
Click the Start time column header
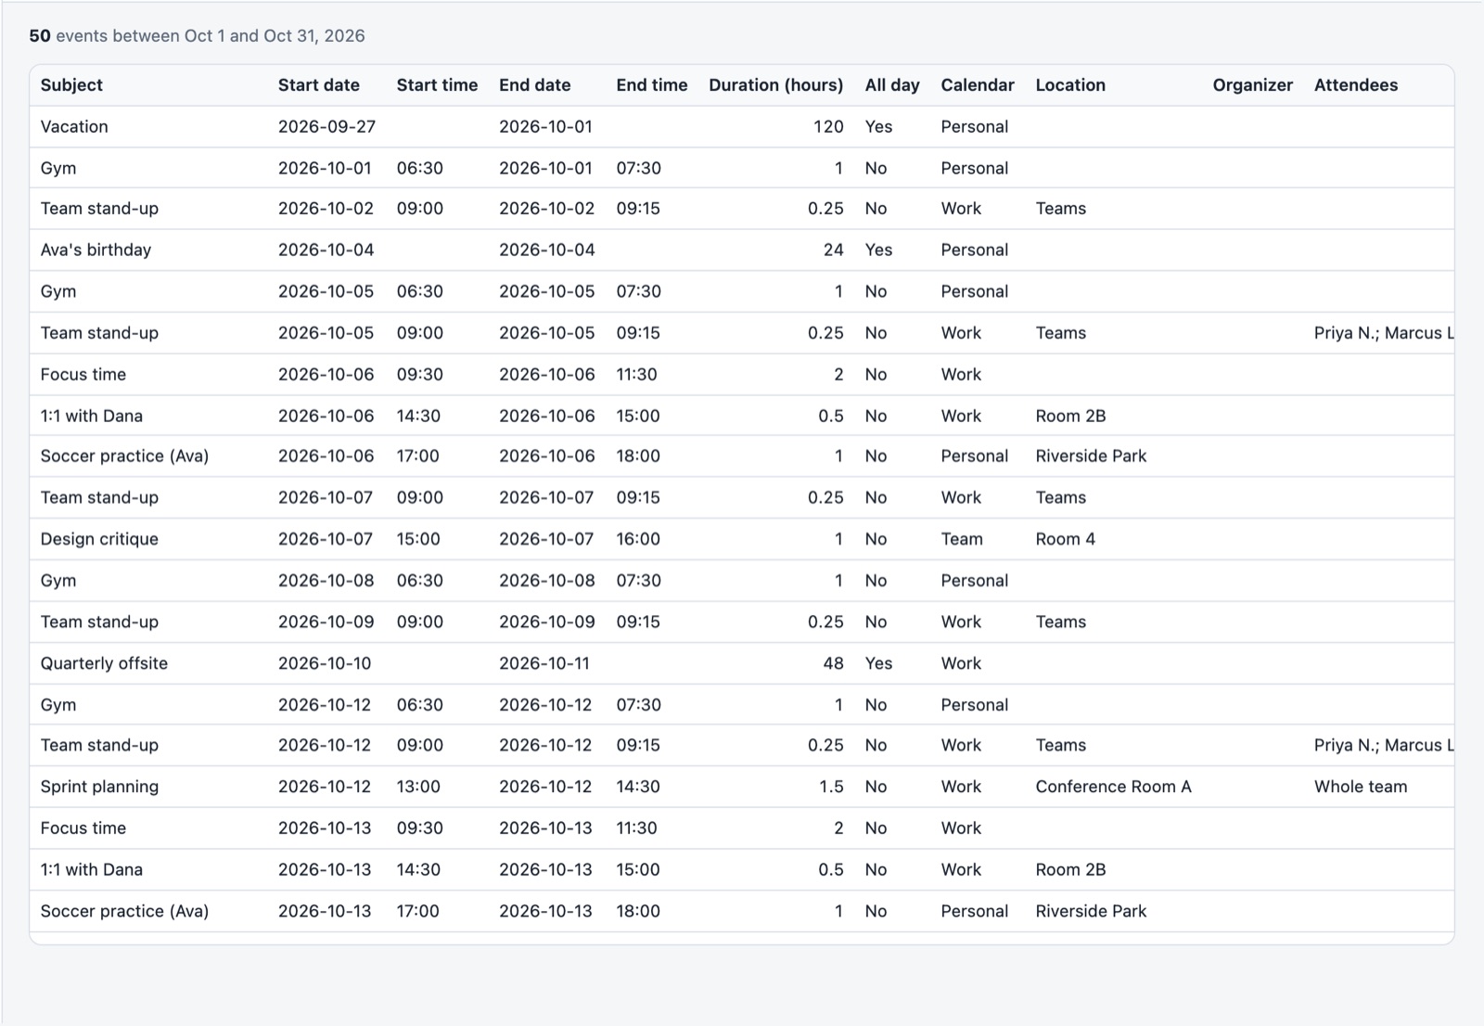click(x=437, y=85)
